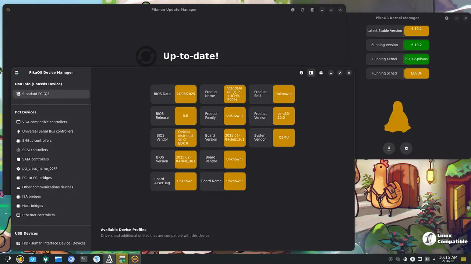Viewport: 471px width, 264px height.
Task: Open Kernel Manager scheduler settings gear
Action: click(x=406, y=148)
